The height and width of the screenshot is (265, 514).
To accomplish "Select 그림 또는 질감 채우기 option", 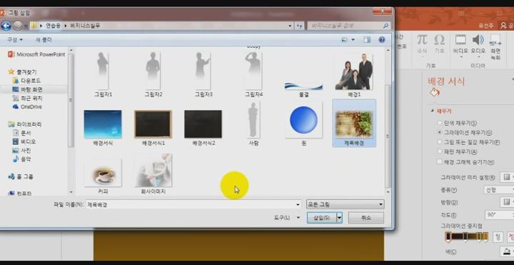I will 440,142.
